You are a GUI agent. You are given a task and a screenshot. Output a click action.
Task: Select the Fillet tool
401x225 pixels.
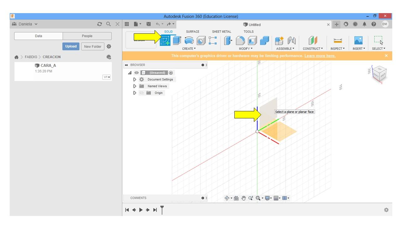tap(240, 40)
